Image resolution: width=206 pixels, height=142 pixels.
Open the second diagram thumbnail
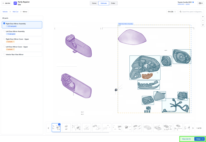66,128
